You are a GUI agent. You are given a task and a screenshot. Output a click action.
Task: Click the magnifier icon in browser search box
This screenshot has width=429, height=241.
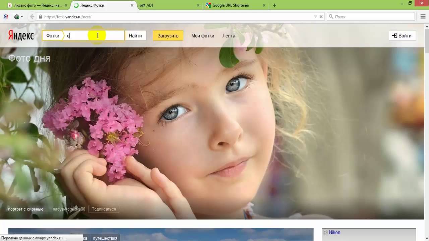tap(331, 16)
